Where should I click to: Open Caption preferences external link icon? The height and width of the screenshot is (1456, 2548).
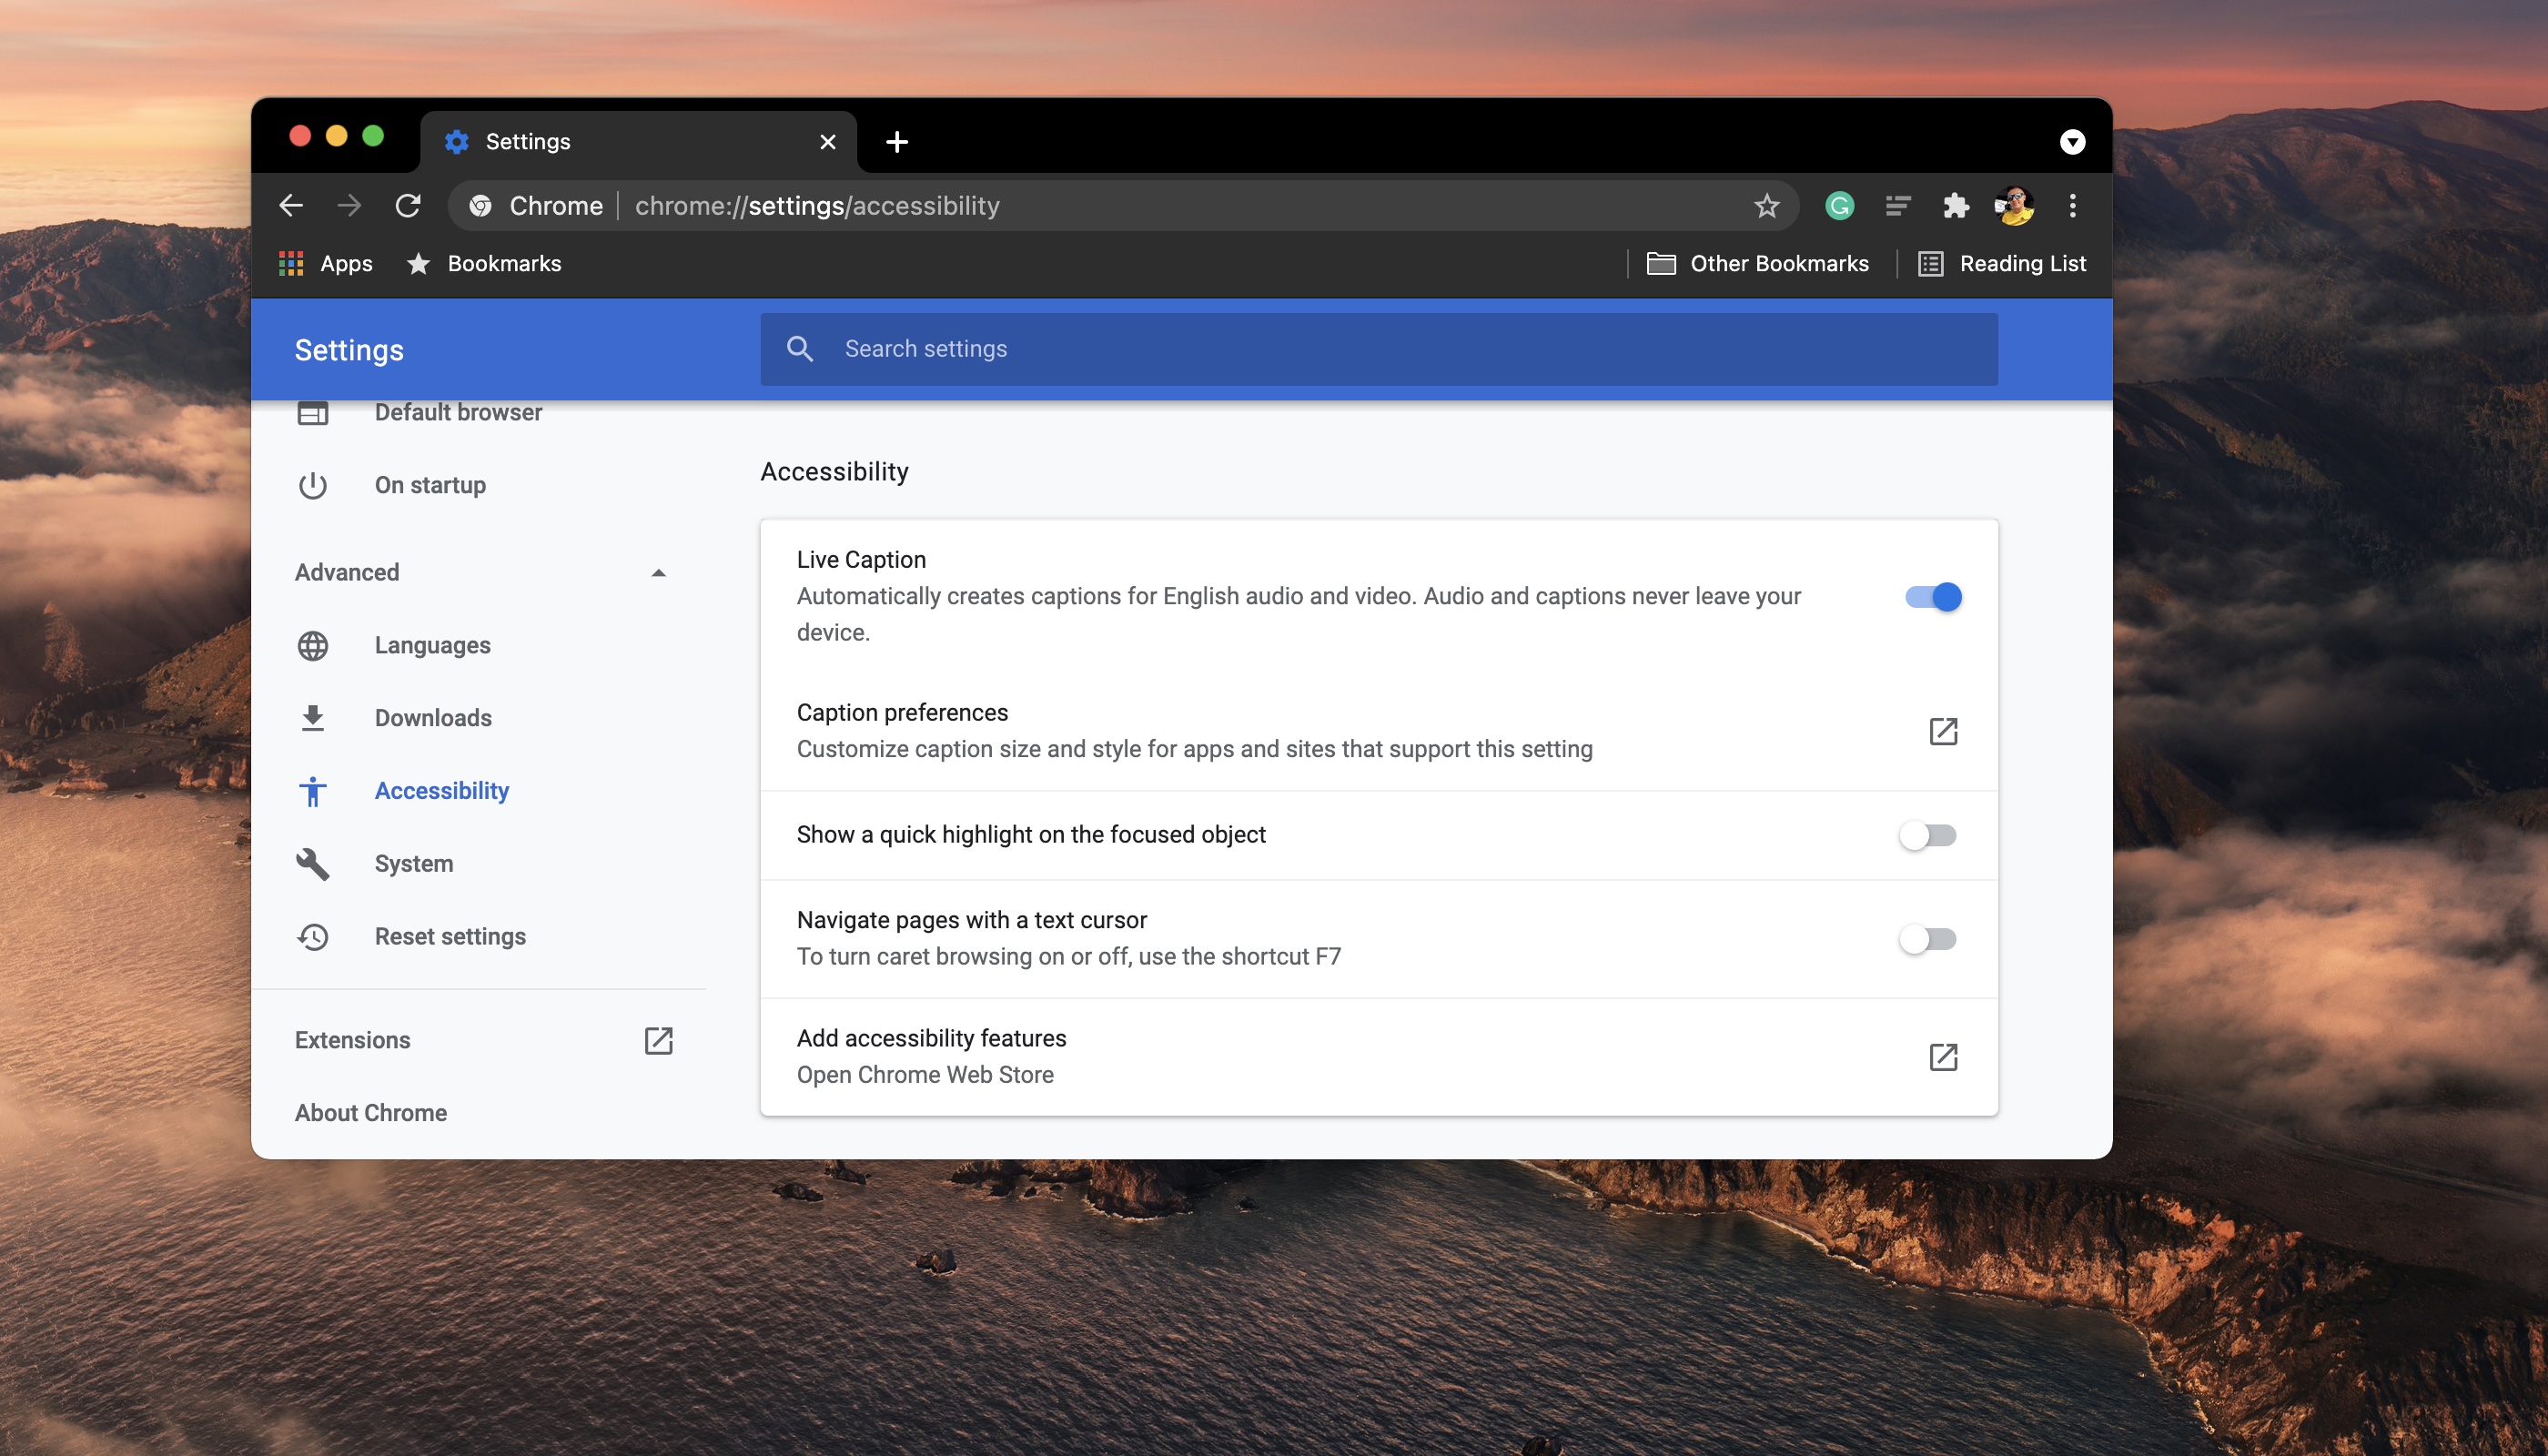coord(1942,731)
